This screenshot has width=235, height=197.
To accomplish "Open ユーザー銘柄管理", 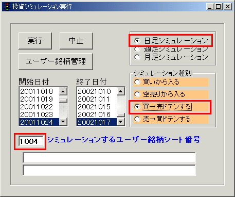I will click(x=56, y=61).
